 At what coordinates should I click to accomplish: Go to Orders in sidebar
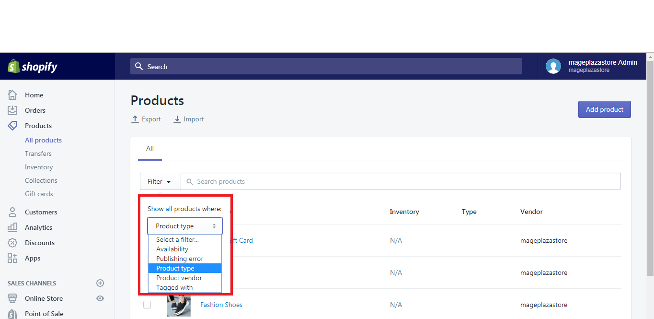click(35, 110)
